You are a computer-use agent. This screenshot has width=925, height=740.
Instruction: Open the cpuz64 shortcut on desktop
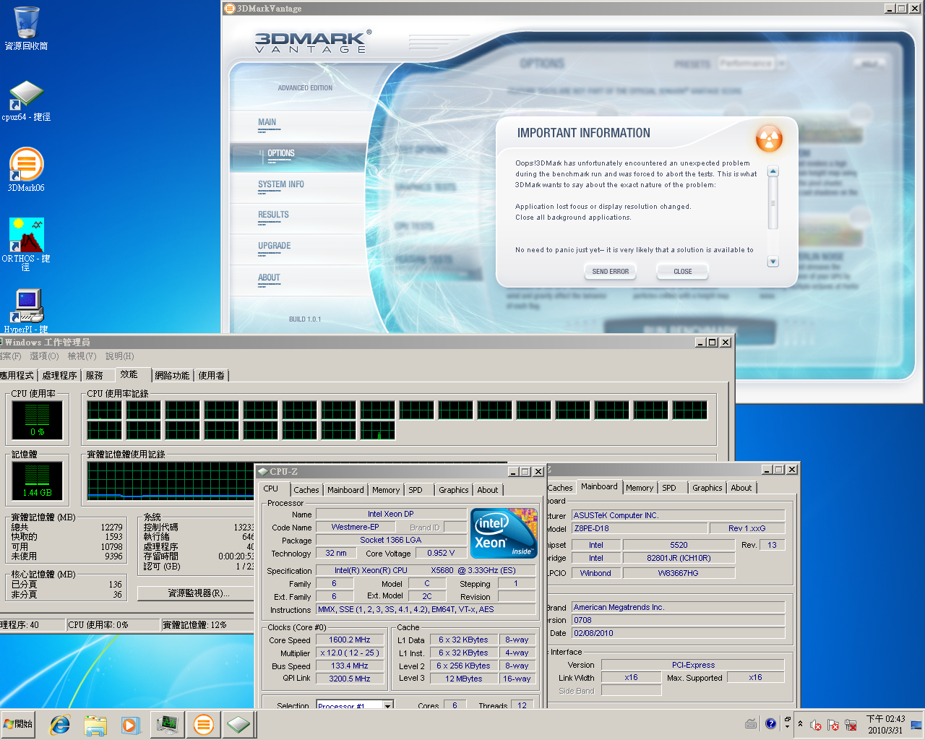pyautogui.click(x=26, y=100)
